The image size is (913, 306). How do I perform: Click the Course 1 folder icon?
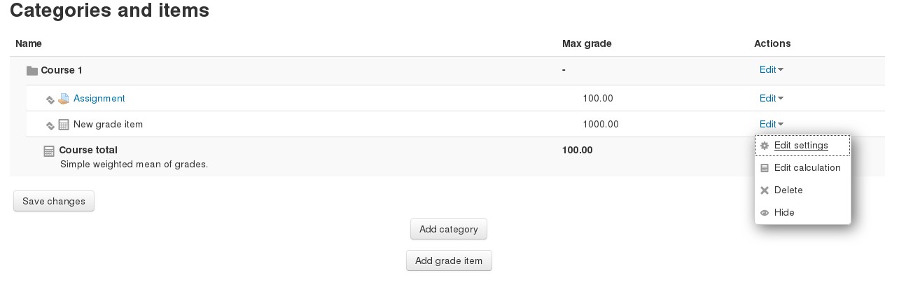(x=32, y=71)
